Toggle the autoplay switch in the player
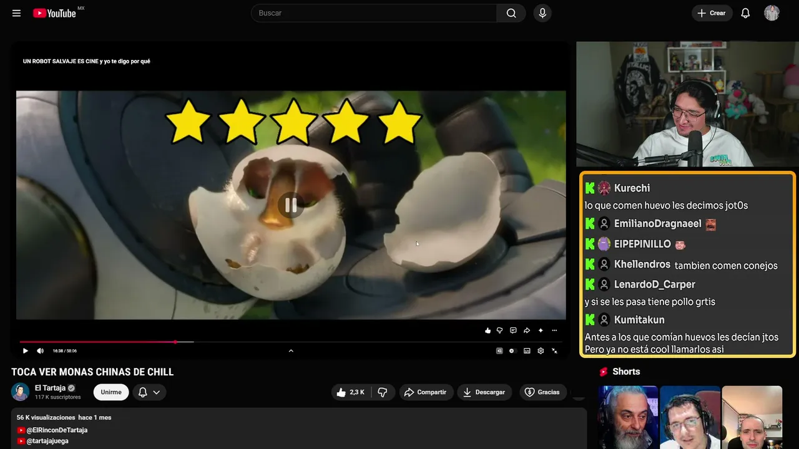The width and height of the screenshot is (799, 449). (512, 351)
